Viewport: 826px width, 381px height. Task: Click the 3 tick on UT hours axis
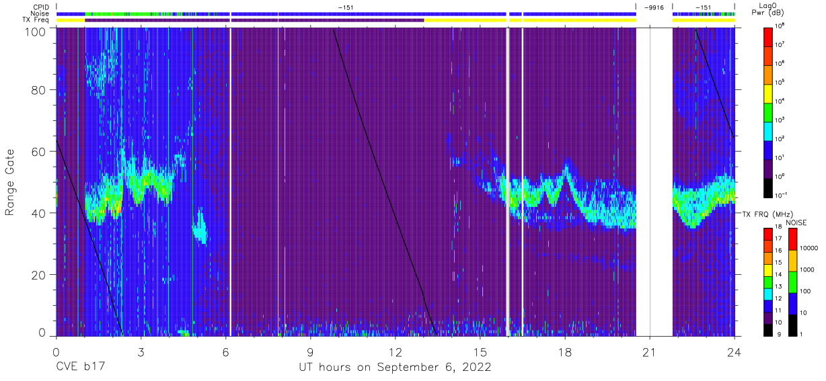(141, 351)
